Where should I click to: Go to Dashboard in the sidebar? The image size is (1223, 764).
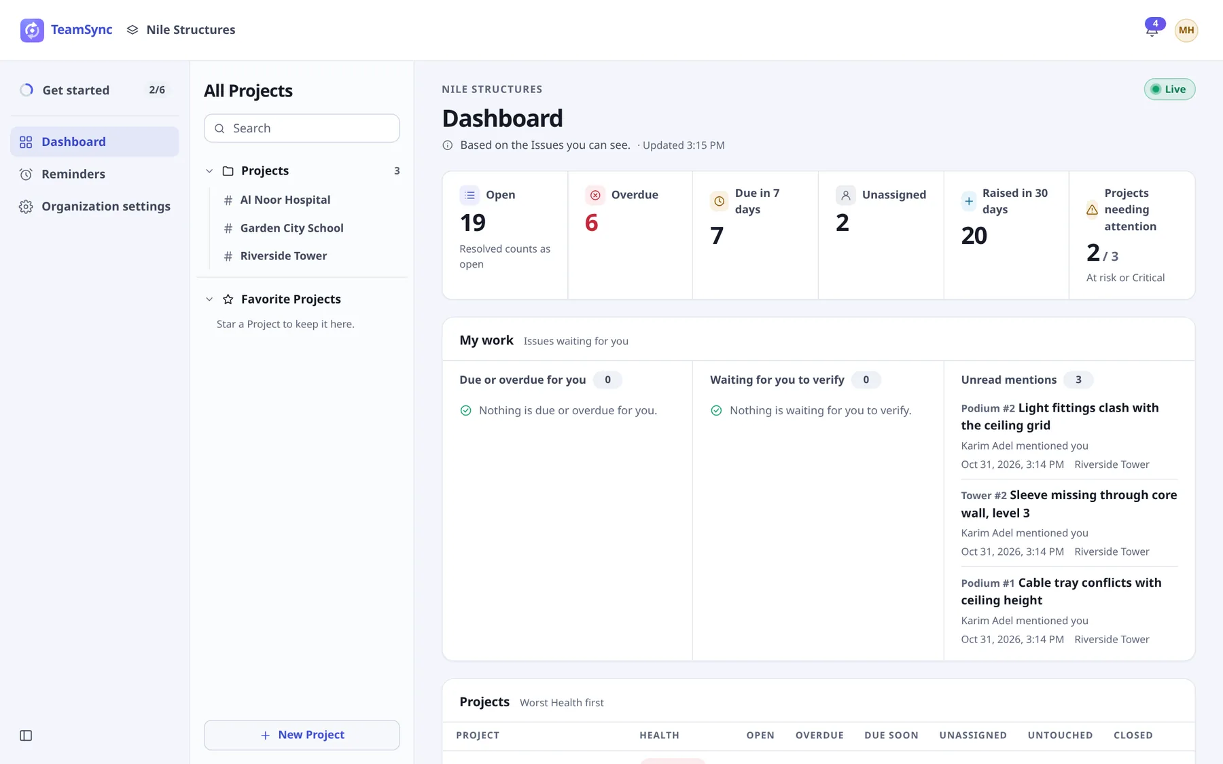94,141
